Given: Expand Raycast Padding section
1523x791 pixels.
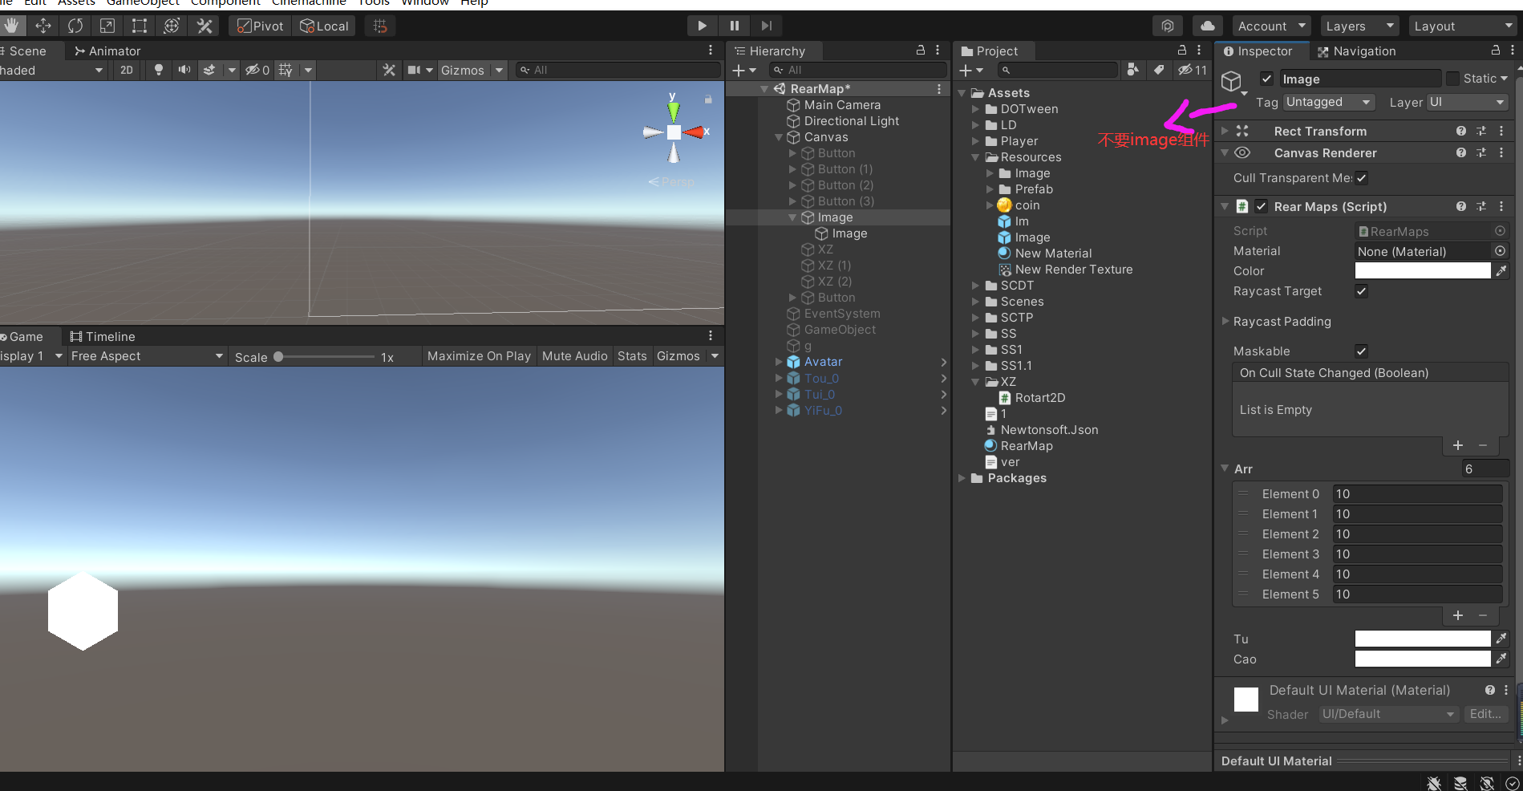Looking at the screenshot, I should point(1225,321).
